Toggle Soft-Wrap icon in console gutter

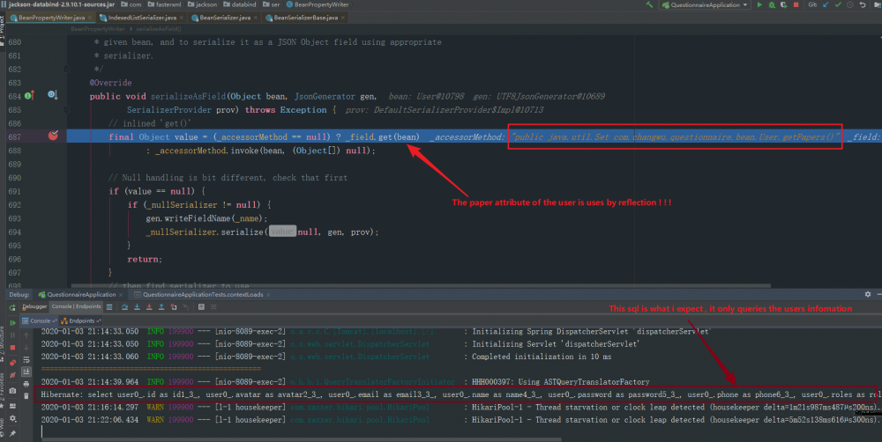click(x=26, y=360)
